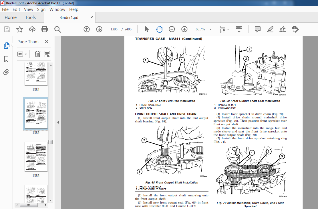Collapse the navigation pane with left arrow
The image size is (318, 209).
coord(58,122)
